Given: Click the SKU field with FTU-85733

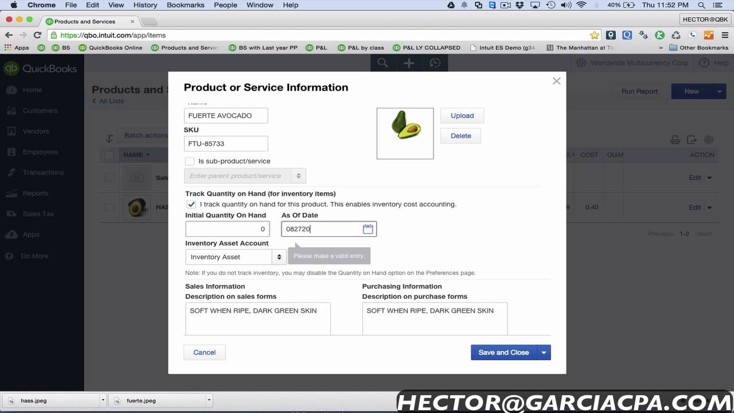Looking at the screenshot, I should click(226, 143).
